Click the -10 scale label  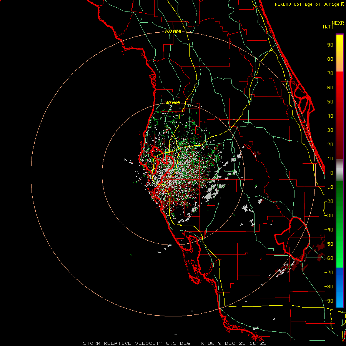click(x=329, y=187)
